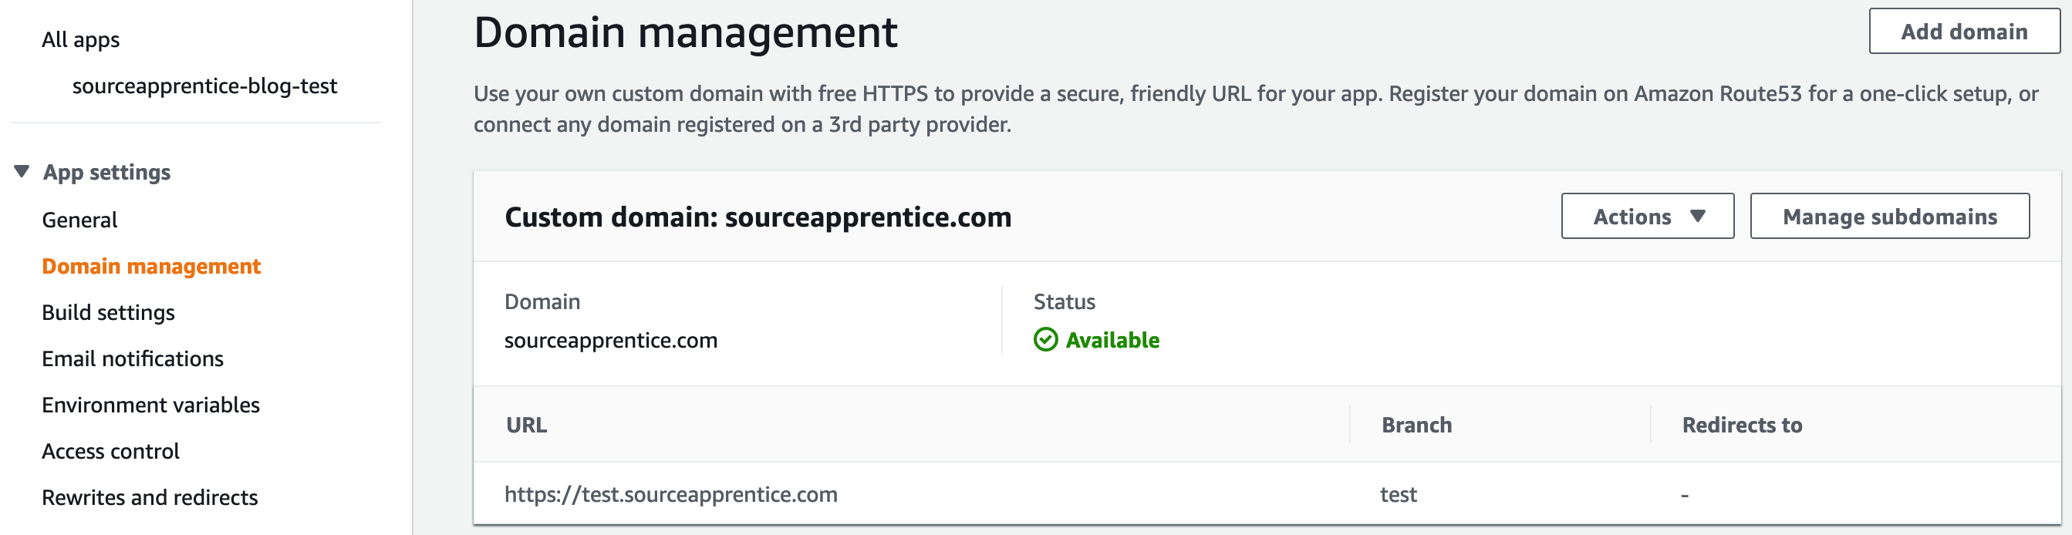
Task: Open sourceapprentice-blog-test app
Action: tap(204, 86)
